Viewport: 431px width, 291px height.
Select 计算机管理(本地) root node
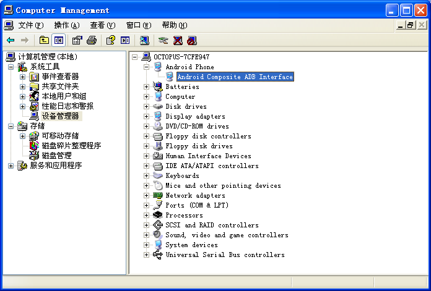[48, 57]
